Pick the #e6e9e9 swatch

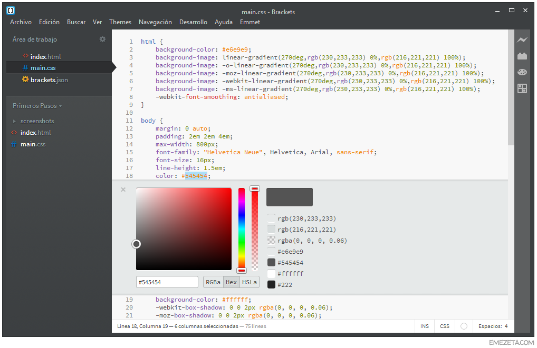[x=271, y=251]
